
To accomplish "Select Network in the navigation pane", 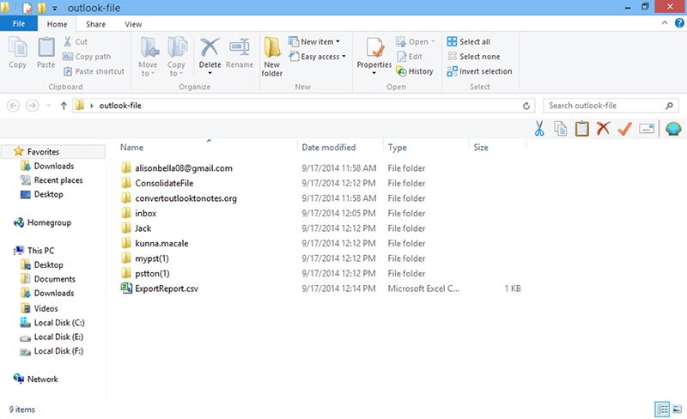I will click(x=42, y=380).
